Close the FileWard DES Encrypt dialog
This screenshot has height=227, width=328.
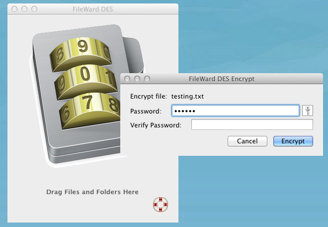[127, 79]
